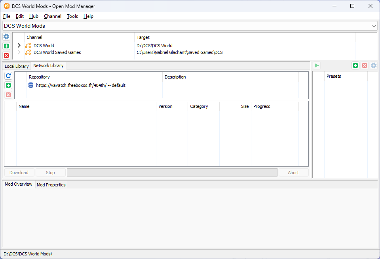Switch to the Mod Properties tab
380x259 pixels.
tap(51, 185)
